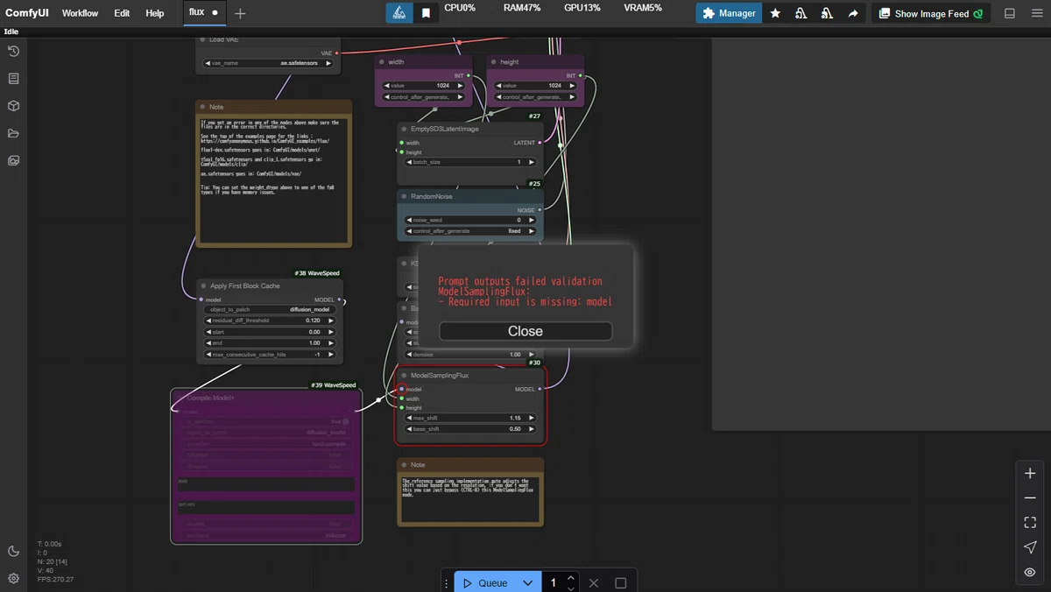The height and width of the screenshot is (592, 1051).
Task: Click the share arrow icon in top bar
Action: pyautogui.click(x=852, y=13)
